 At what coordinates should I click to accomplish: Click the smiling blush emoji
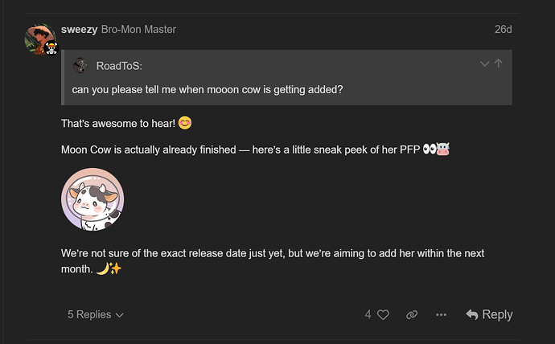(185, 123)
